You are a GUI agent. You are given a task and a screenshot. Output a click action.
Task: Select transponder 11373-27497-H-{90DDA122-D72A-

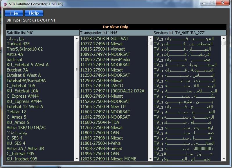coord(114,91)
